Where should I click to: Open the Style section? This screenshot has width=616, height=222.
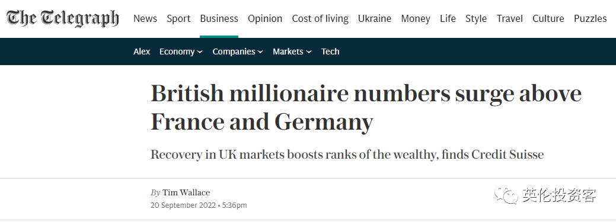click(476, 18)
